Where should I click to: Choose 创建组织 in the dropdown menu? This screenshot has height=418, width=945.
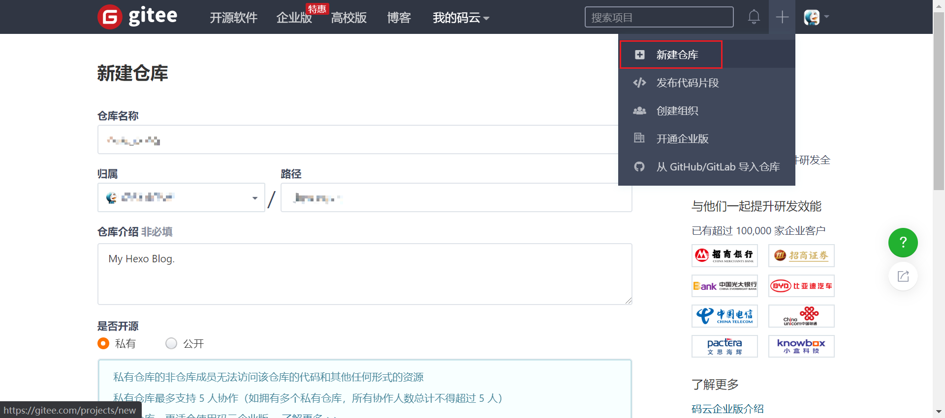pos(707,111)
